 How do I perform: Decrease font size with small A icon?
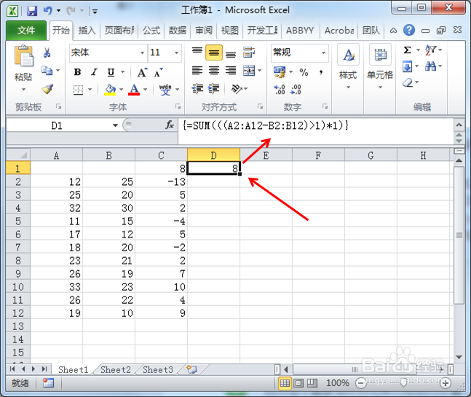(x=158, y=72)
